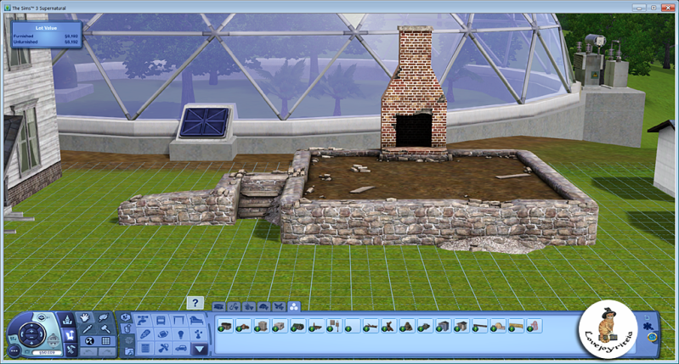
Task: Rotate camera right on the control wheel
Action: pos(42,333)
